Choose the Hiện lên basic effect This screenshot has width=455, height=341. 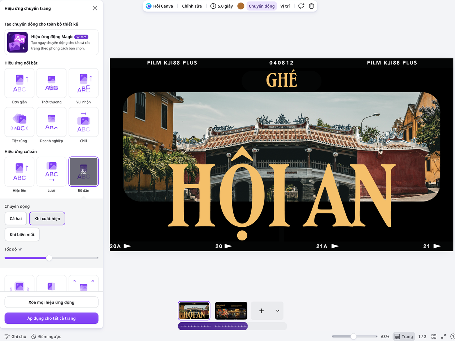click(19, 172)
